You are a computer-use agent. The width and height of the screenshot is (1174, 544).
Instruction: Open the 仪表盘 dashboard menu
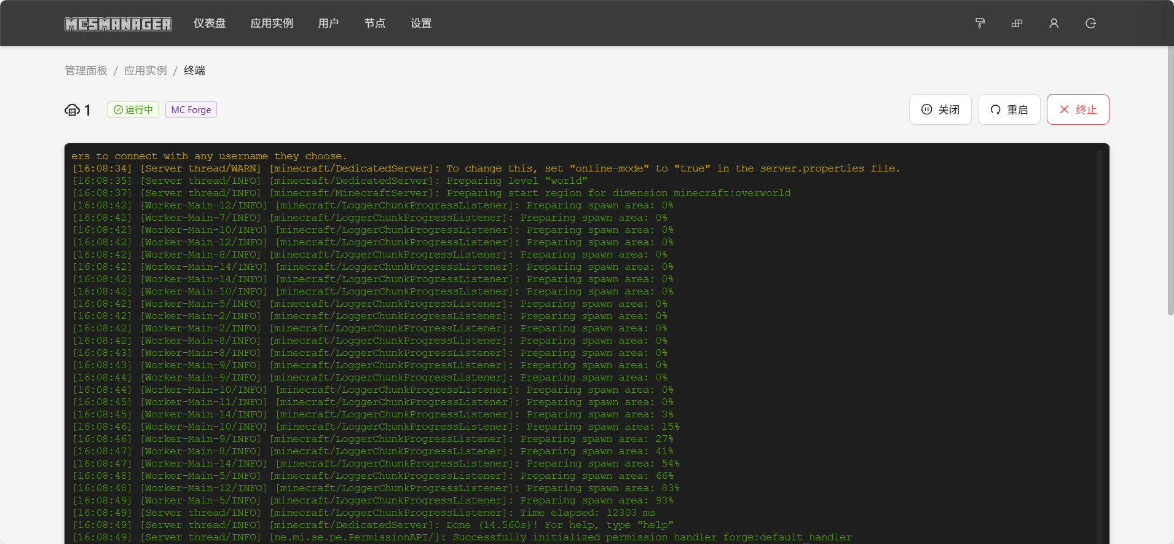[x=210, y=23]
